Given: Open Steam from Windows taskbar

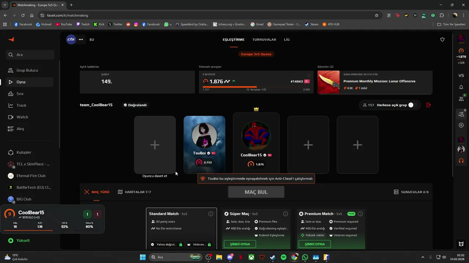Looking at the screenshot, I should 272,257.
